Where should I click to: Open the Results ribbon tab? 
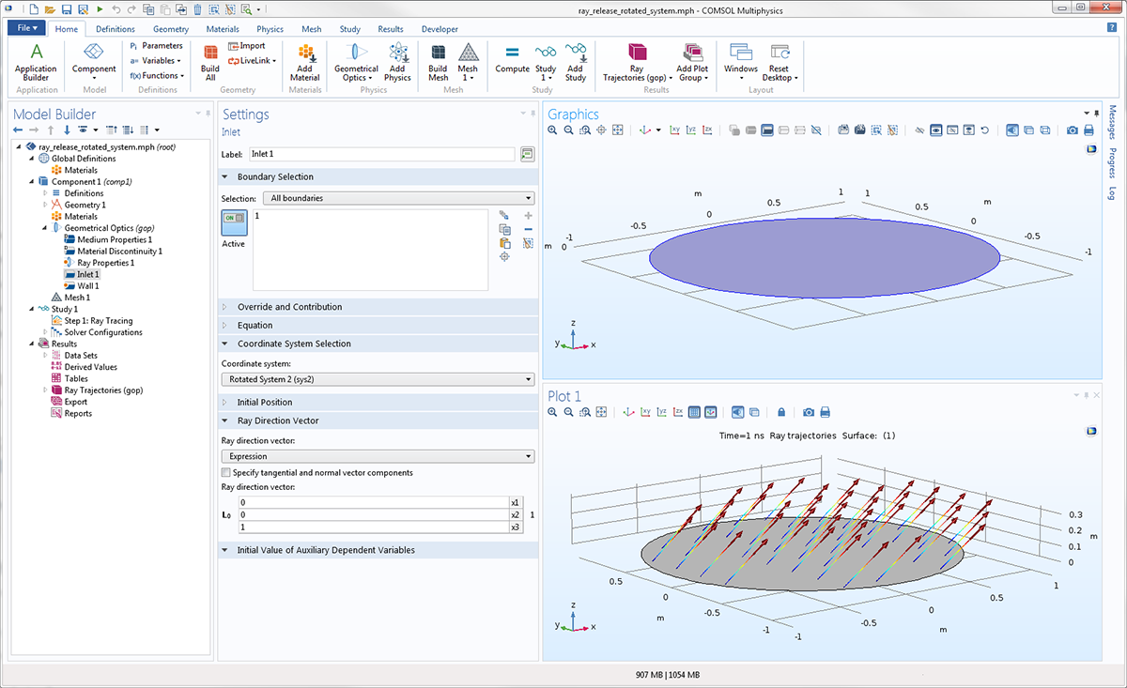391,29
